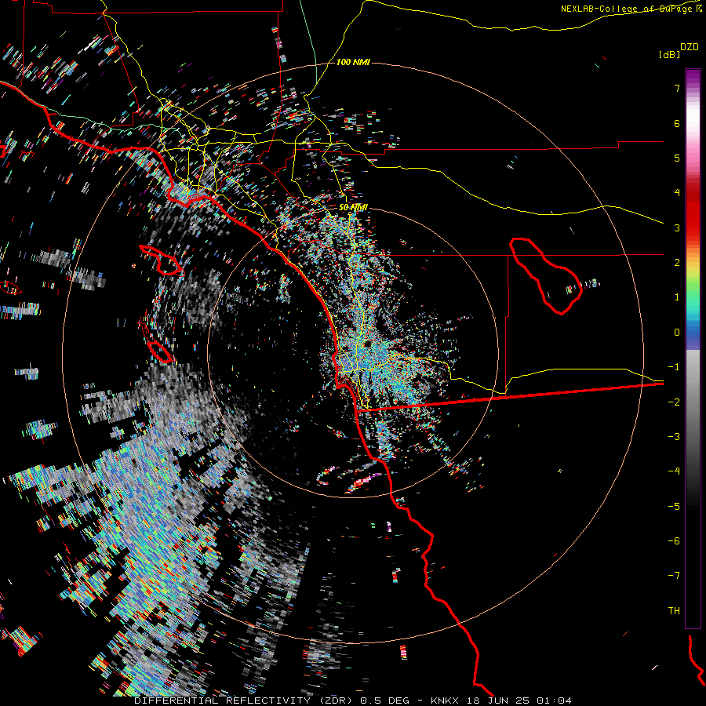Image resolution: width=706 pixels, height=706 pixels.
Task: Select the 50 NMI range ring label
Action: [x=353, y=207]
